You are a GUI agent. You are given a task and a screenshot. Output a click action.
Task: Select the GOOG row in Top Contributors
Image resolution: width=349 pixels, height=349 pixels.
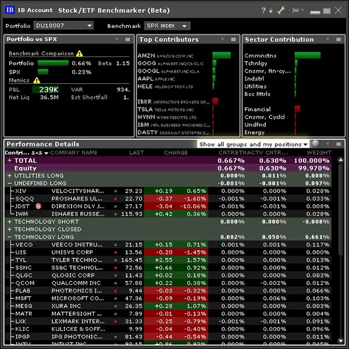(188, 63)
